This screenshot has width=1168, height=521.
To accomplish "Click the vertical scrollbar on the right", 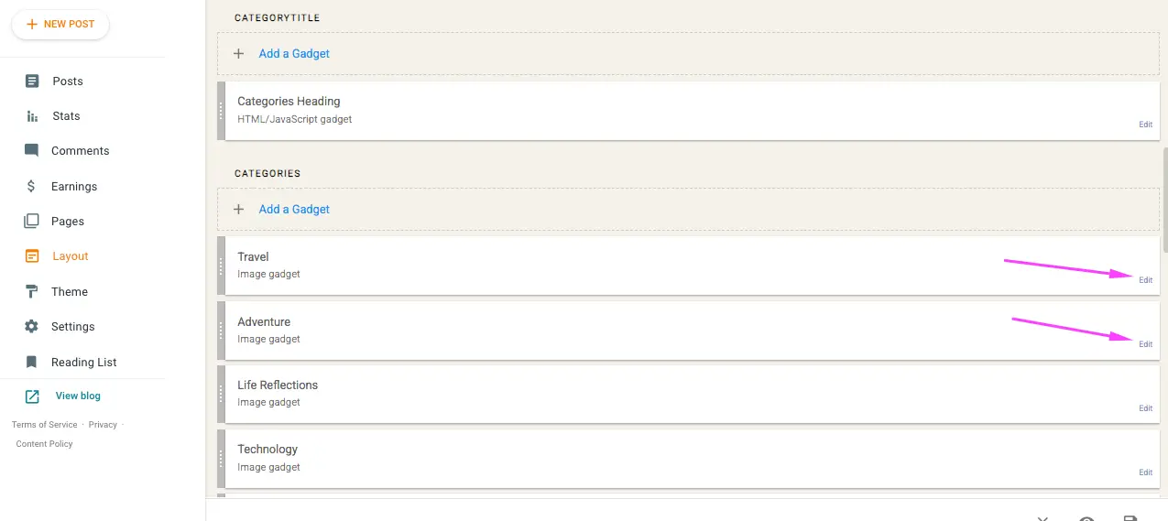I will 1164,200.
